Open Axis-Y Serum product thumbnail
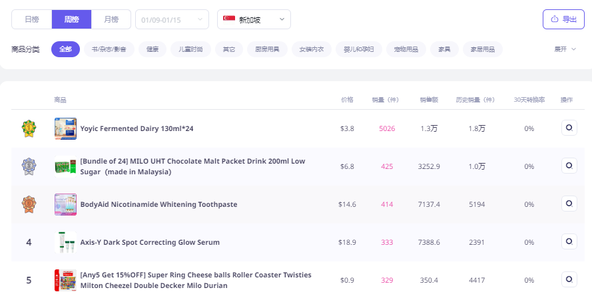 (x=65, y=242)
